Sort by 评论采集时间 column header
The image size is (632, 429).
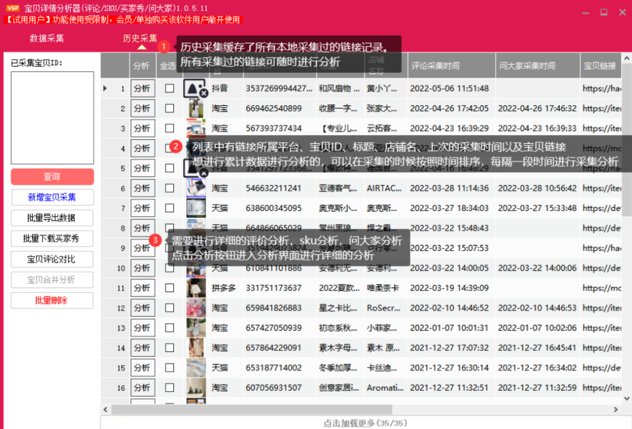point(435,66)
